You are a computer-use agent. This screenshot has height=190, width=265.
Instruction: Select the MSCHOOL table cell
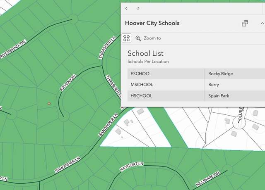[166, 85]
